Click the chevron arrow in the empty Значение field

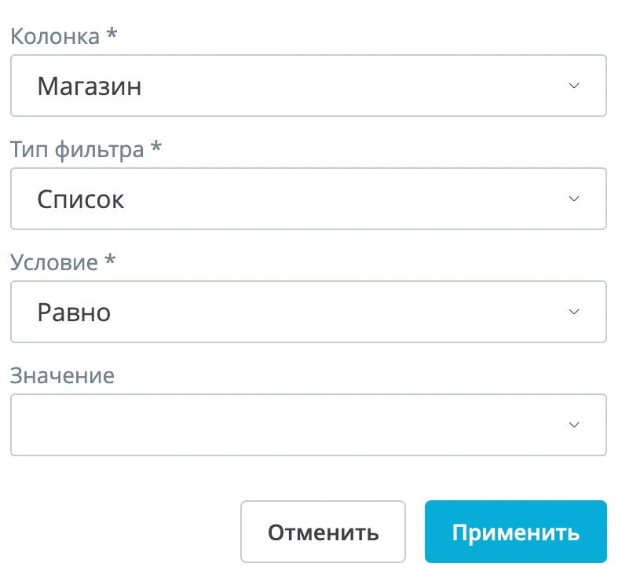point(573,425)
